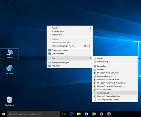Expand the Sortieren nach submenu arrow
The image size is (141, 117).
[90, 31]
